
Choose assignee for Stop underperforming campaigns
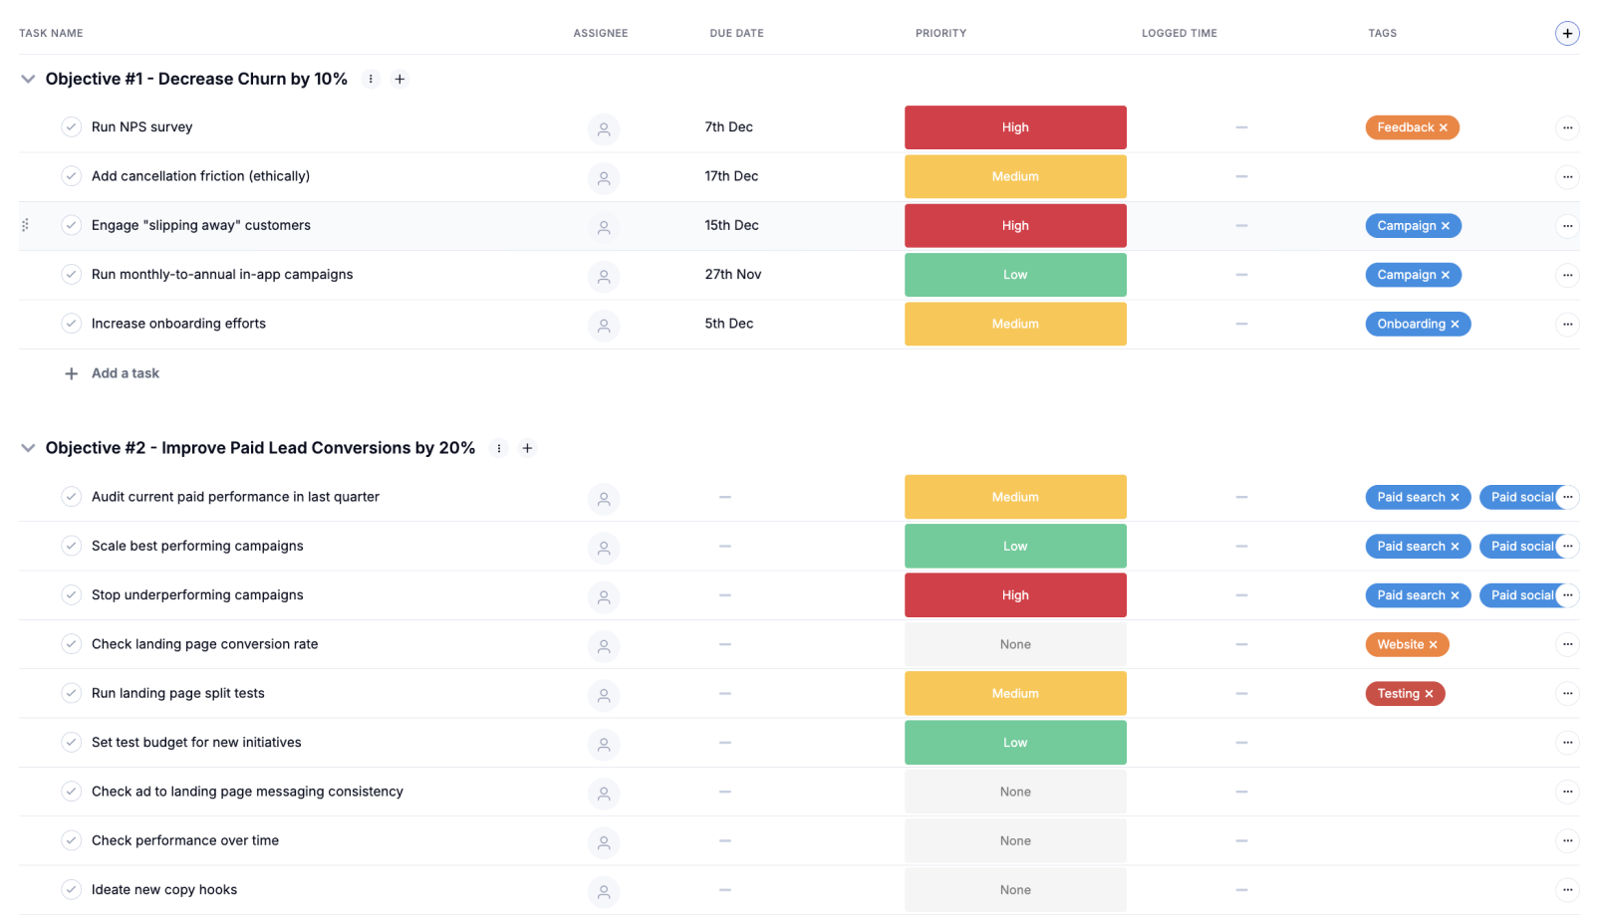pos(604,597)
